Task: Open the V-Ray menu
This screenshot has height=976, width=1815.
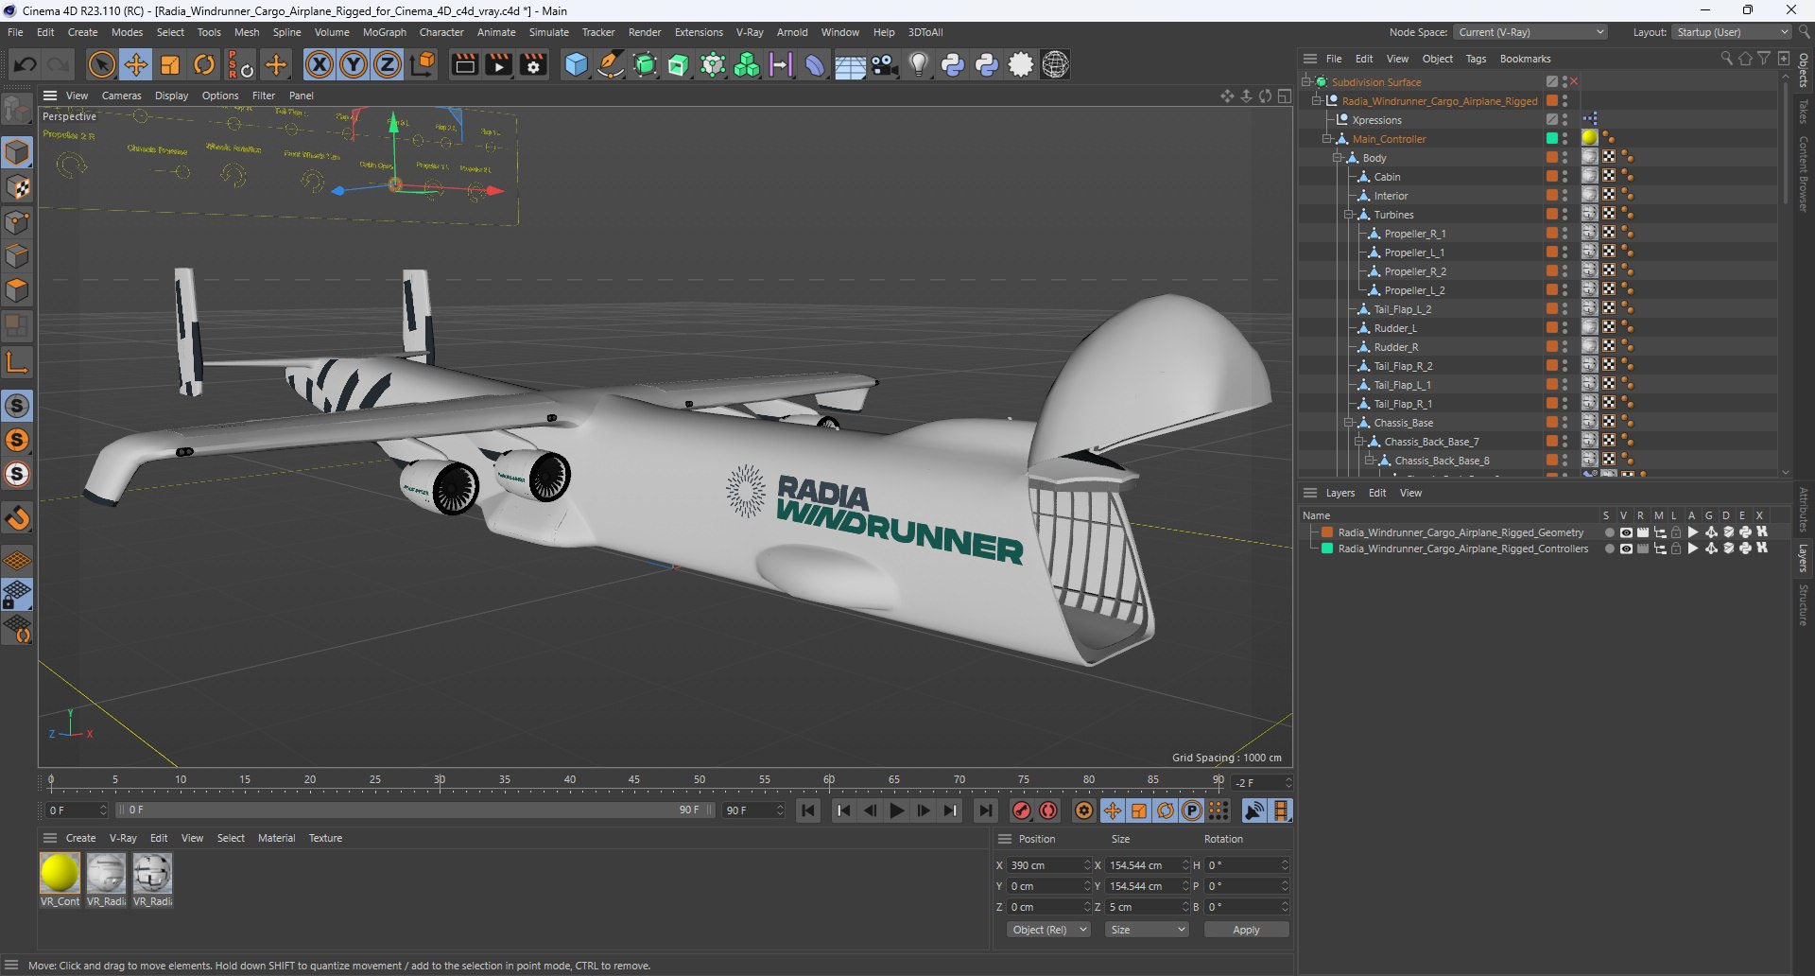Action: pos(750,32)
